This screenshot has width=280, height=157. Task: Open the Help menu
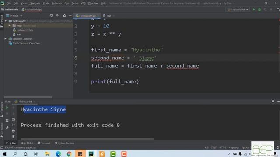pyautogui.click(x=103, y=3)
